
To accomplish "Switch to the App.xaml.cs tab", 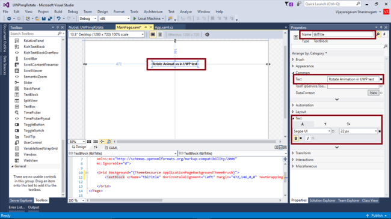I will click(164, 28).
